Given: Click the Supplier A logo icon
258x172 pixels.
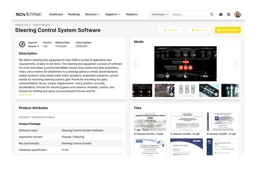Looking at the screenshot, I should tap(22, 44).
